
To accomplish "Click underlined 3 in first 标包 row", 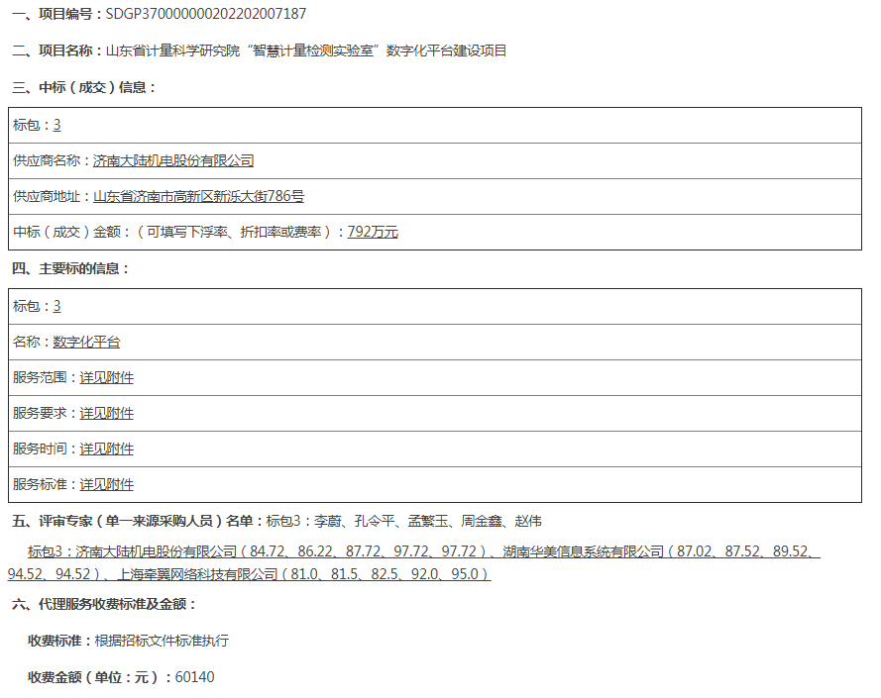I will click(x=56, y=125).
